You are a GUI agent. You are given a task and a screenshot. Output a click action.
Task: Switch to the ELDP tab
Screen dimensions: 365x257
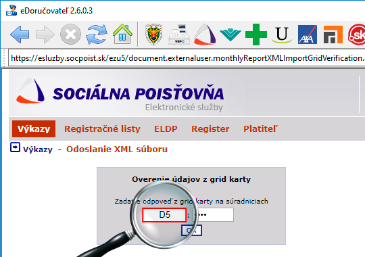tap(166, 129)
